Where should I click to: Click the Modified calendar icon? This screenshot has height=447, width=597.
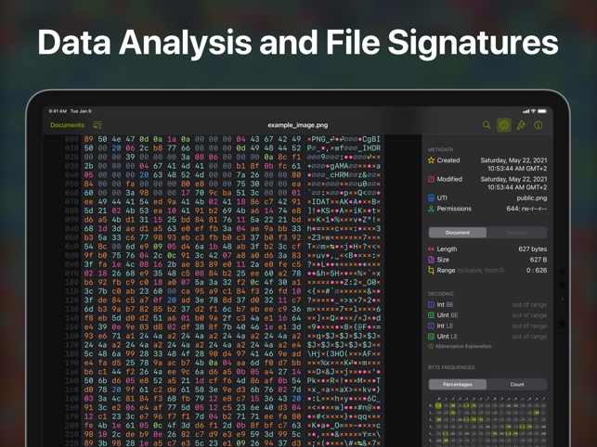click(x=431, y=179)
